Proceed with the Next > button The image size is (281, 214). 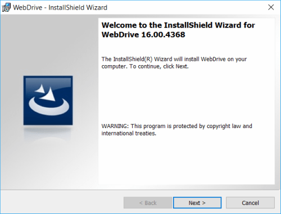[197, 203]
